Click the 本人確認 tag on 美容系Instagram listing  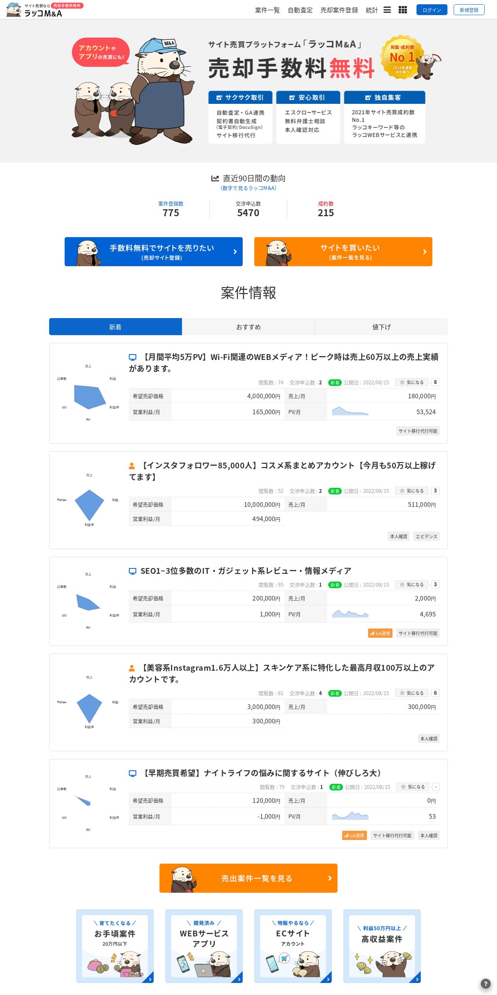[x=429, y=739]
